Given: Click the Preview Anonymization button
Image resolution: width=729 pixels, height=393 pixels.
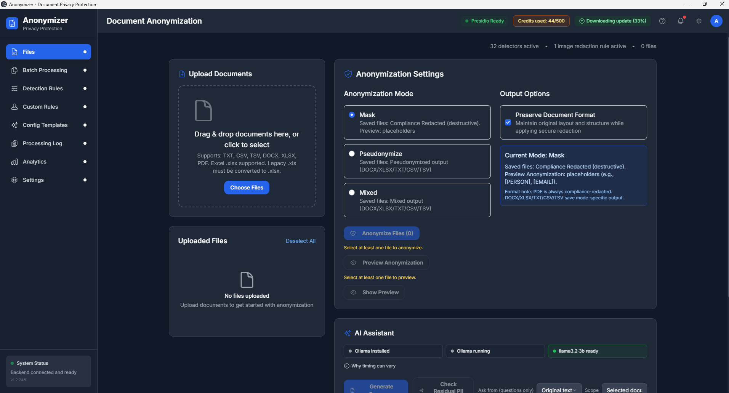Looking at the screenshot, I should coord(386,263).
